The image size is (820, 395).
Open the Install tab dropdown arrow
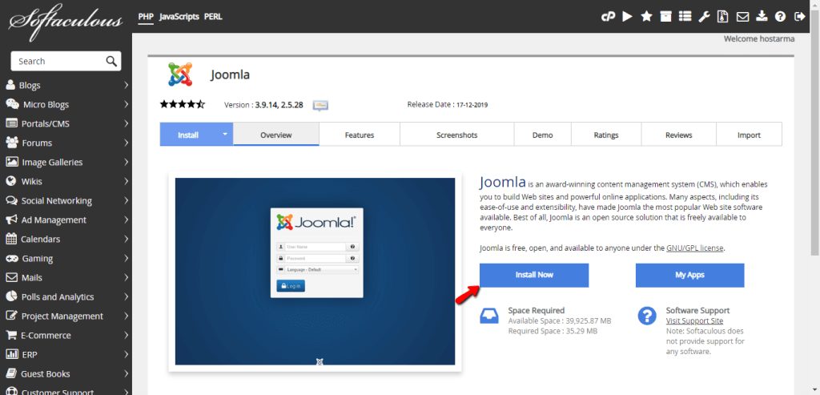pyautogui.click(x=225, y=135)
